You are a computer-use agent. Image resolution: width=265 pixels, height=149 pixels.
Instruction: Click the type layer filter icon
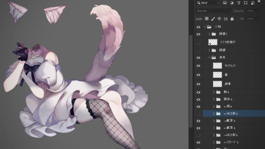tap(238, 3)
